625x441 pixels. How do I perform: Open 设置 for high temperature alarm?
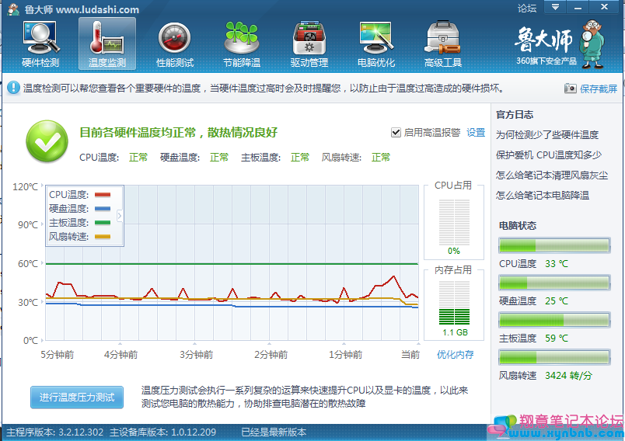pyautogui.click(x=476, y=133)
